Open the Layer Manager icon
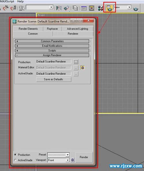Viewport: 144px width, 171px height. coord(75,8)
